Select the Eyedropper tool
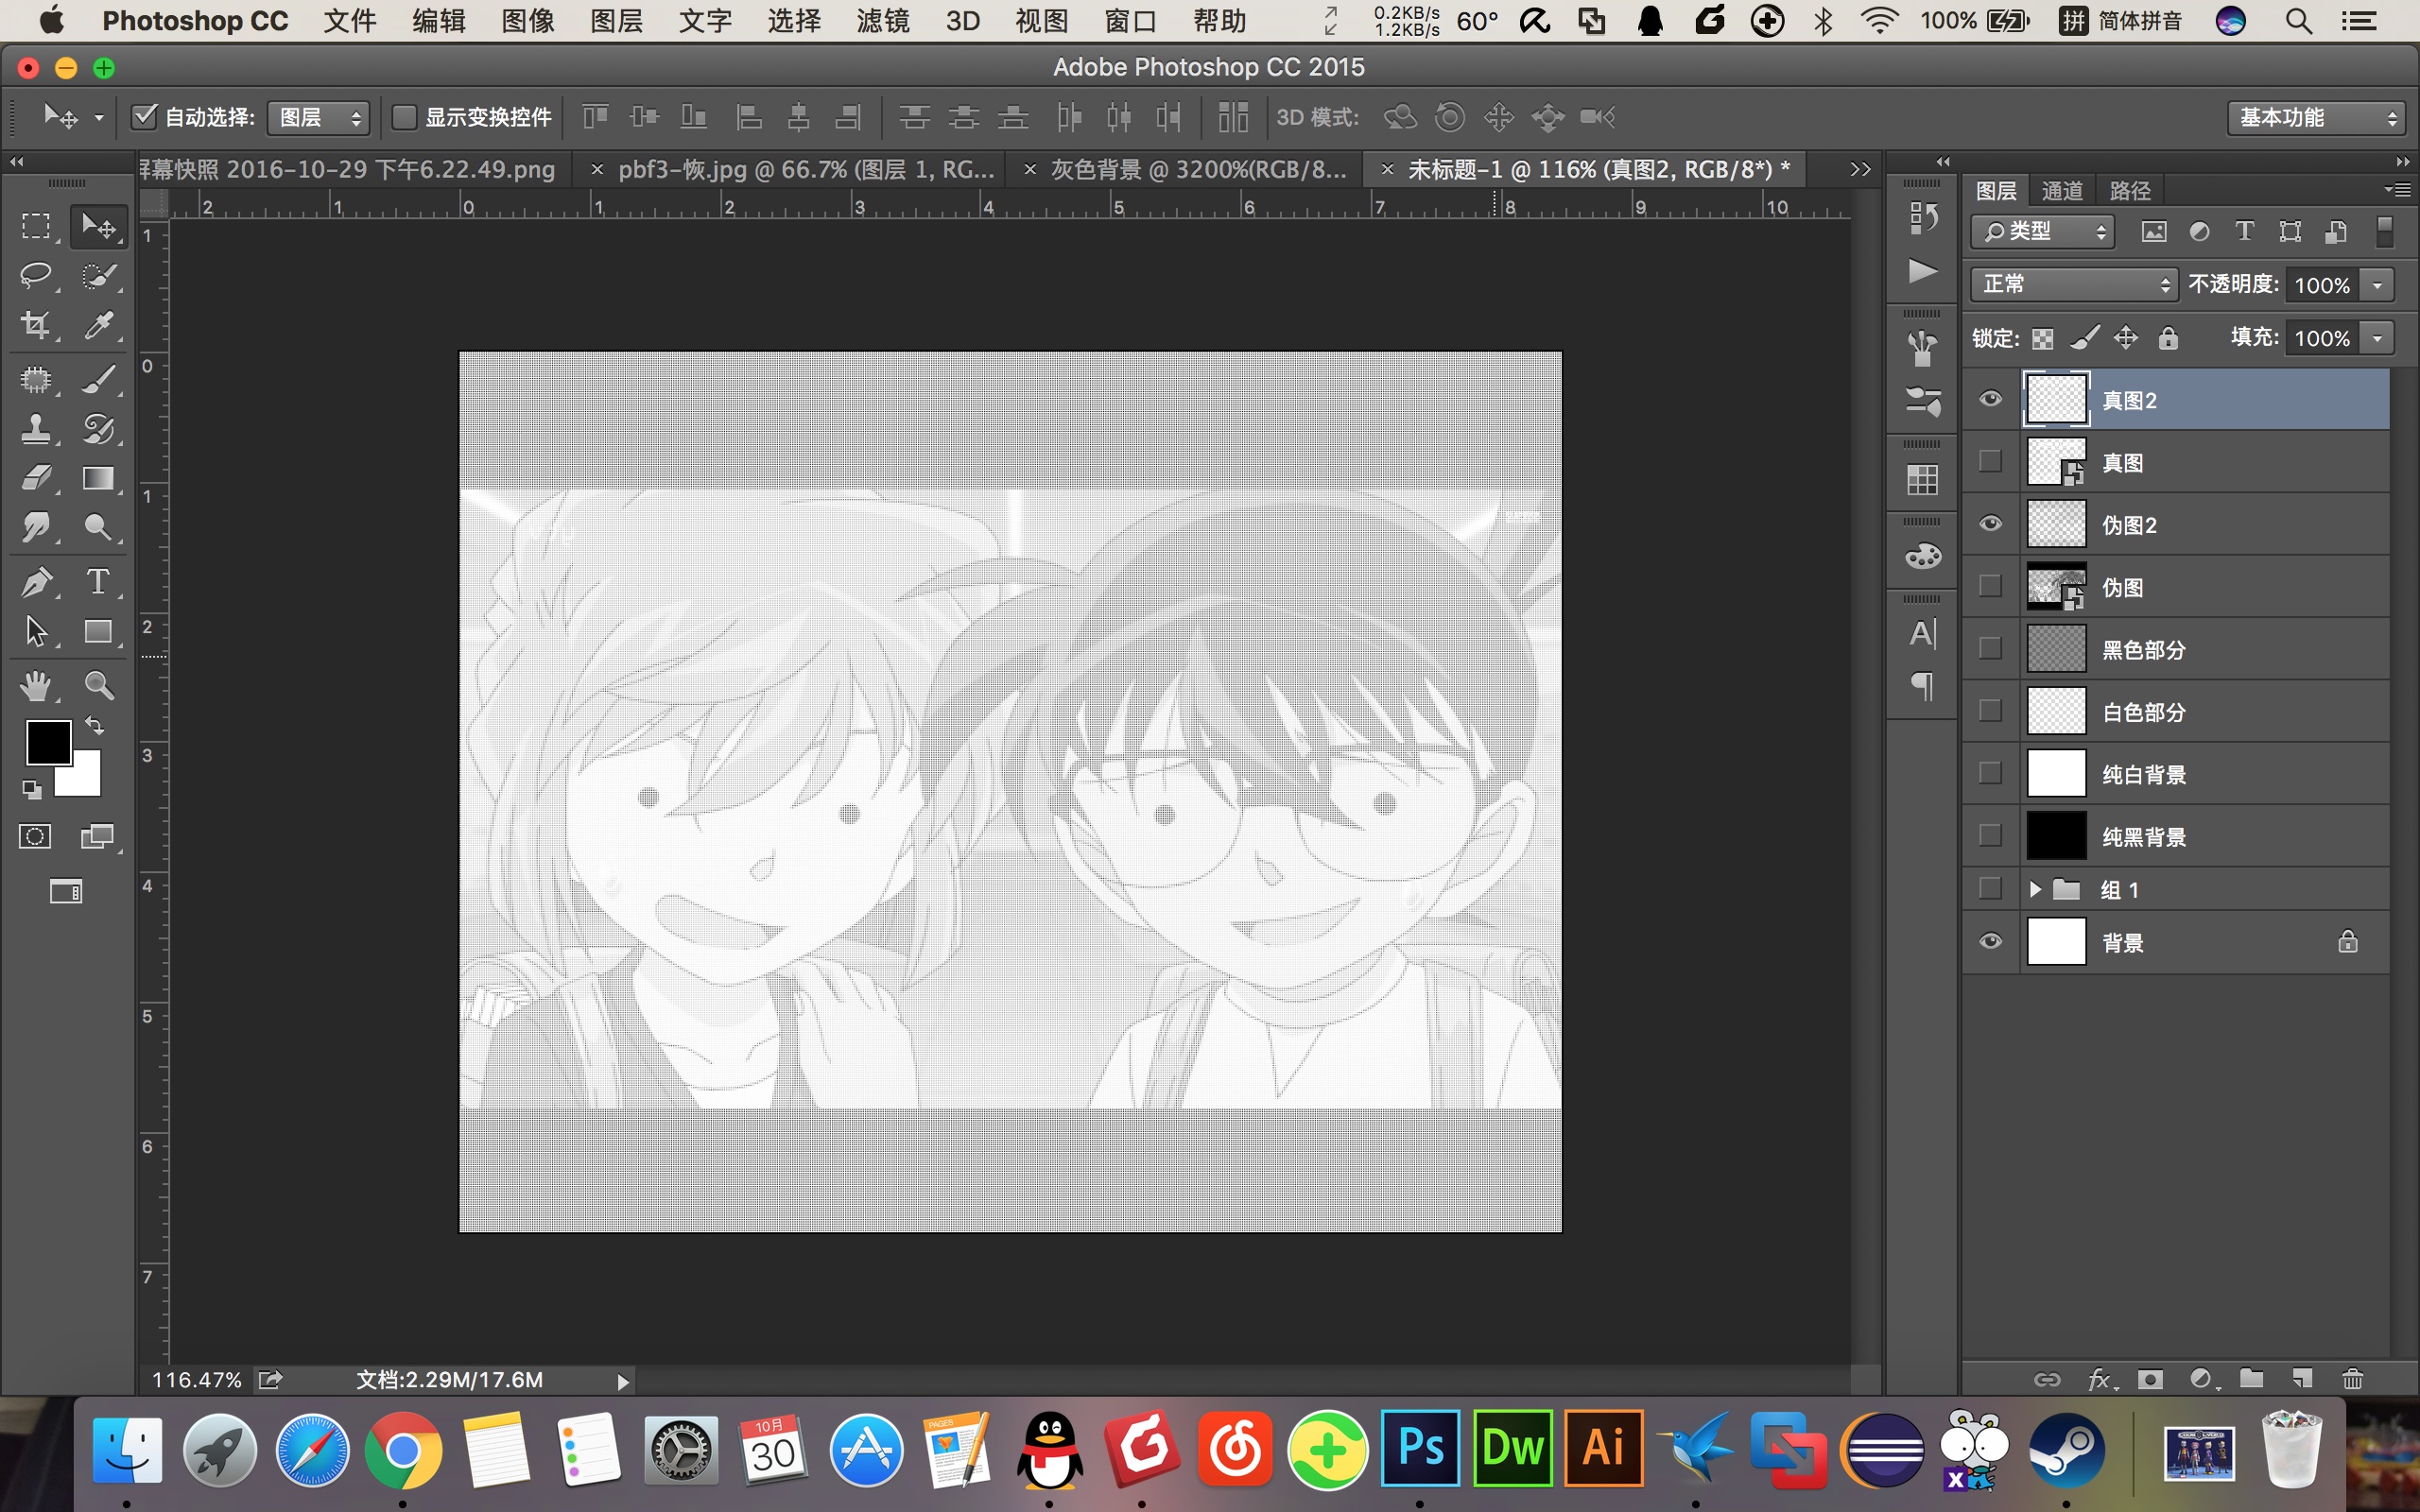2420x1512 pixels. pyautogui.click(x=98, y=324)
